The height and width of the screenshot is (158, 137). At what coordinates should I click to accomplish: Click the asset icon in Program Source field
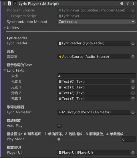click(60, 10)
